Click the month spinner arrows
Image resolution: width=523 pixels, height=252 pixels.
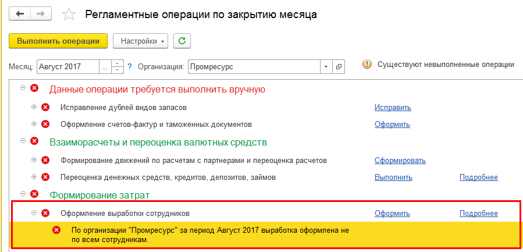(x=118, y=66)
